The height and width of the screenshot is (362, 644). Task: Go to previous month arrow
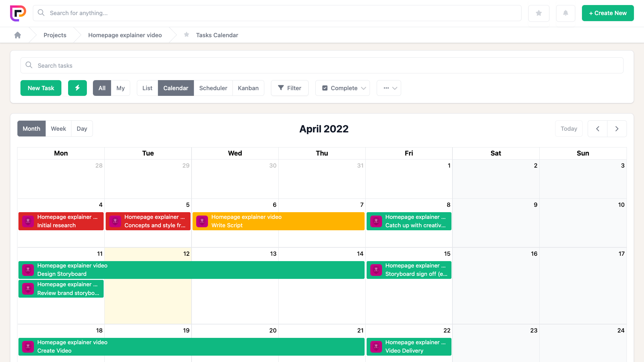pyautogui.click(x=597, y=129)
